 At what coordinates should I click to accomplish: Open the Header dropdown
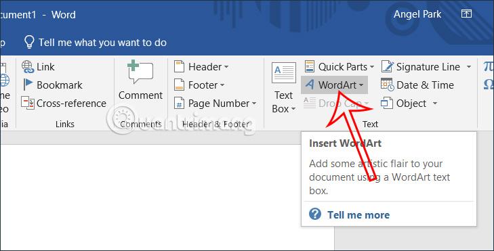(x=201, y=67)
